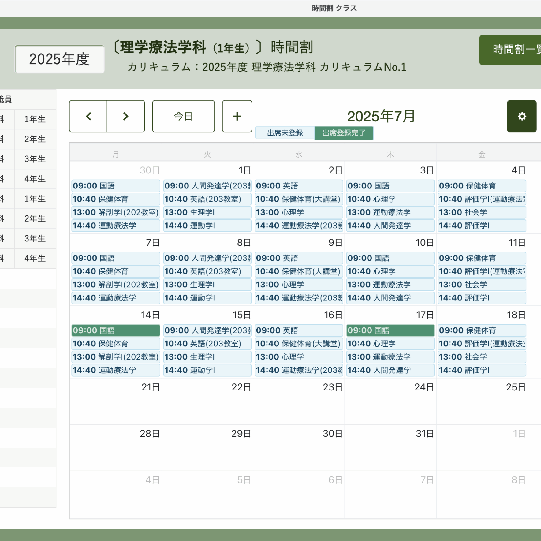
Task: Select first 2年生 row in sidebar
Action: click(x=35, y=139)
